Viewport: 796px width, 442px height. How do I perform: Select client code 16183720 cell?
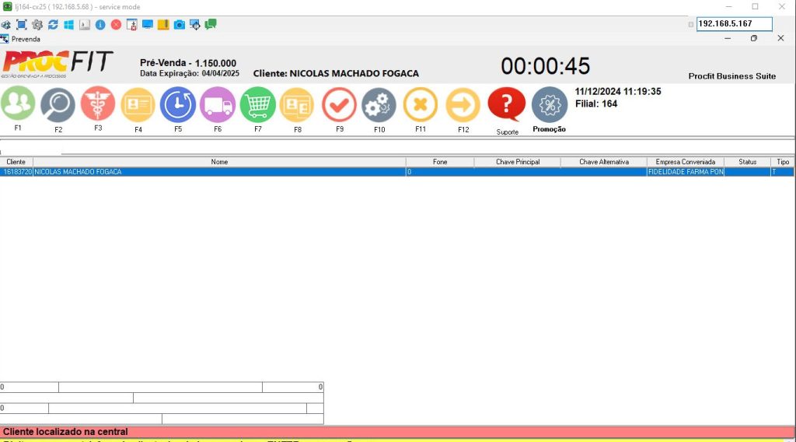(x=17, y=172)
